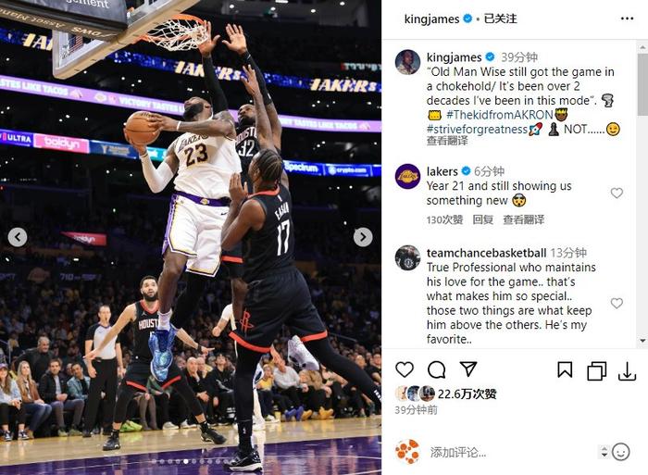648x475 pixels.
Task: View translation of the lakers comment
Action: pyautogui.click(x=523, y=219)
